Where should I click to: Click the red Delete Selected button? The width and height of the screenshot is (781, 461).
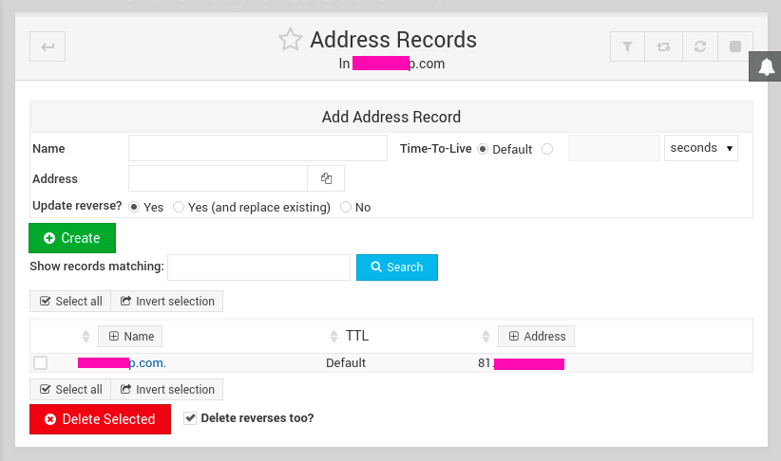[100, 419]
